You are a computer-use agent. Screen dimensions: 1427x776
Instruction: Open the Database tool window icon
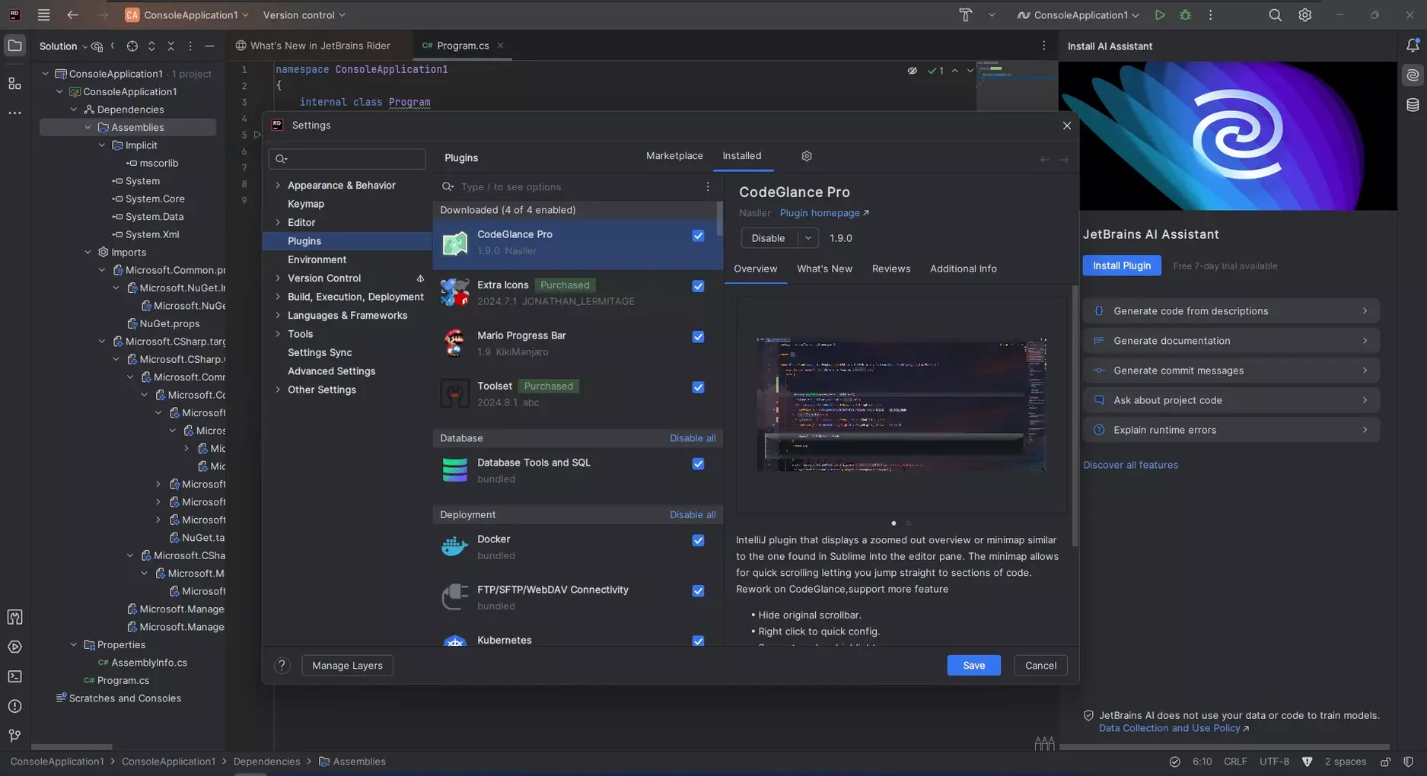(x=1413, y=105)
